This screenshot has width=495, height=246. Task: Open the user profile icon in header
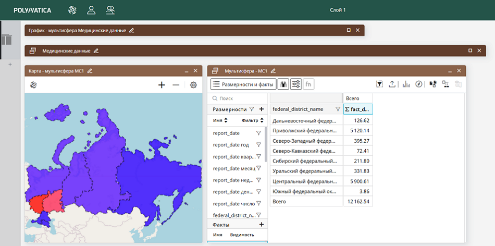(x=91, y=10)
